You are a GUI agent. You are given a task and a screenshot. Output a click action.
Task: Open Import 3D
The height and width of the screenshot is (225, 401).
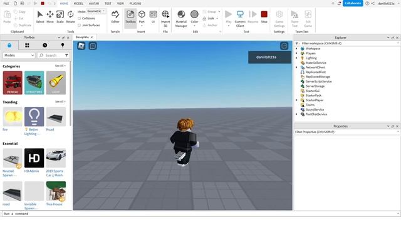[x=165, y=18]
